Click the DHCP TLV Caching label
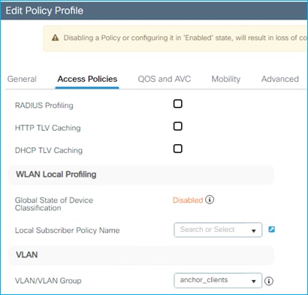The width and height of the screenshot is (308, 295). (x=49, y=150)
